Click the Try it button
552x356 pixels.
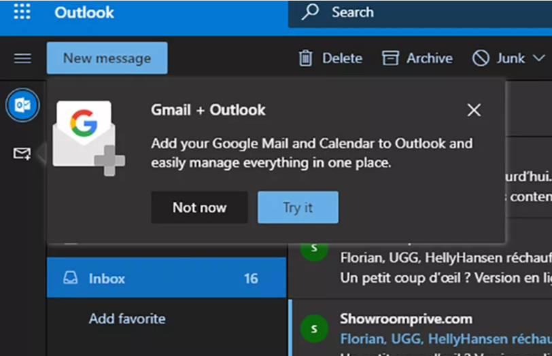pos(298,207)
